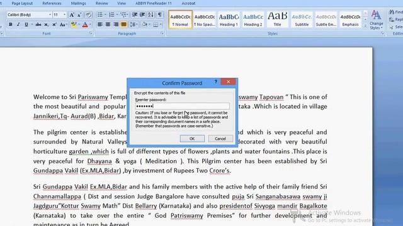Align text to the left
403x226 pixels.
point(100,24)
